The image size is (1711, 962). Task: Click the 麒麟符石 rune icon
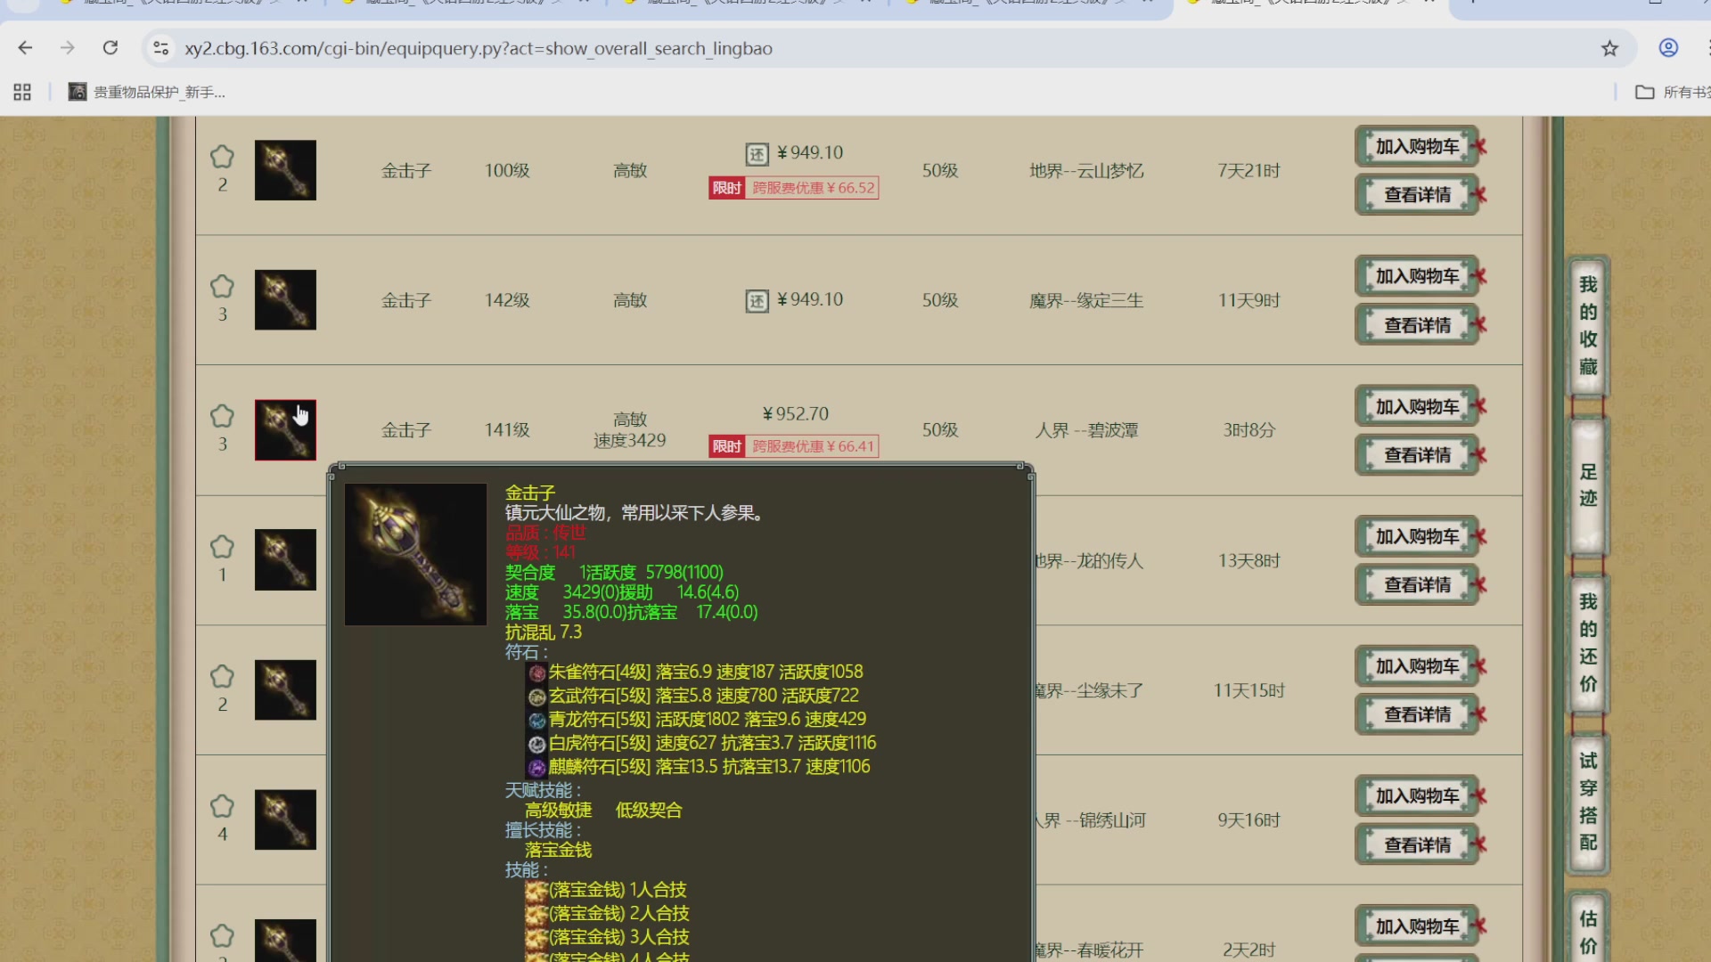click(537, 767)
